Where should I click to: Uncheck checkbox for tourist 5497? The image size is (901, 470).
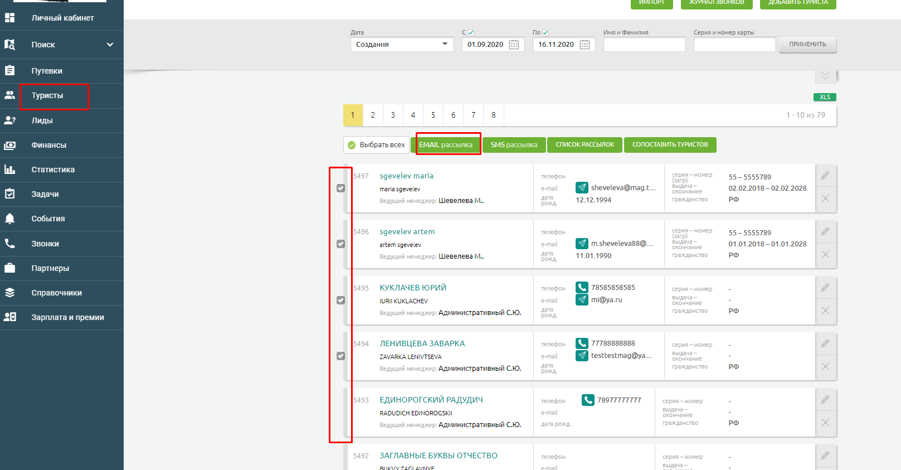pyautogui.click(x=341, y=188)
